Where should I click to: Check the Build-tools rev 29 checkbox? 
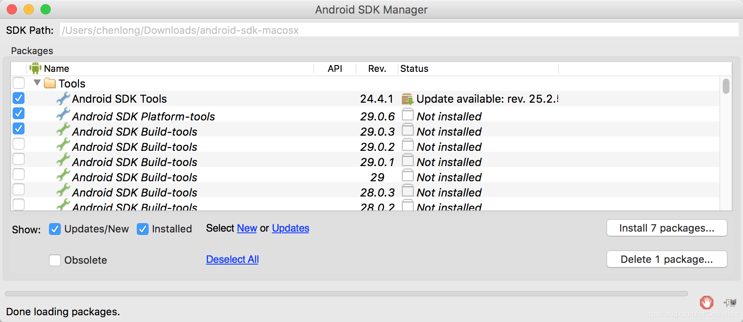pyautogui.click(x=19, y=174)
